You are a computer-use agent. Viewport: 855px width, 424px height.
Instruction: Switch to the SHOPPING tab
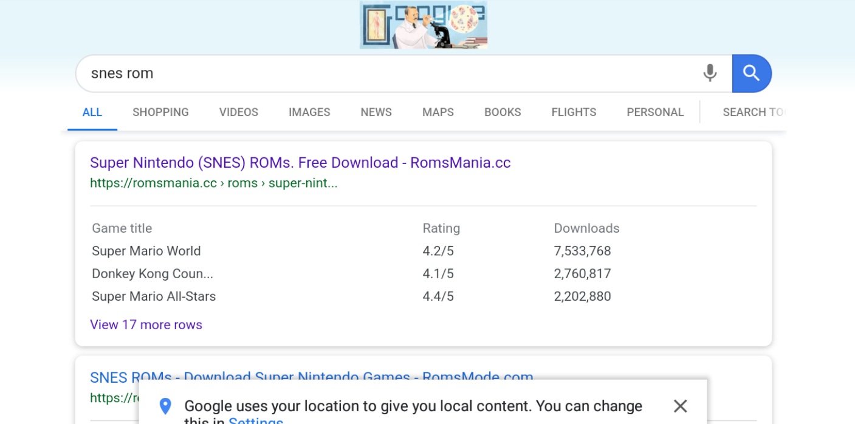click(x=160, y=112)
